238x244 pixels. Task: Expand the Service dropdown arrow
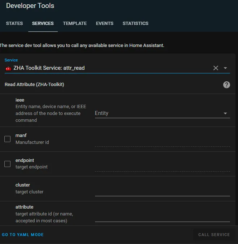click(x=225, y=68)
